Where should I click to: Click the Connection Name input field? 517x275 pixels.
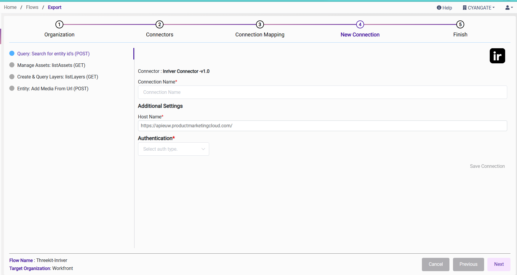coord(322,92)
